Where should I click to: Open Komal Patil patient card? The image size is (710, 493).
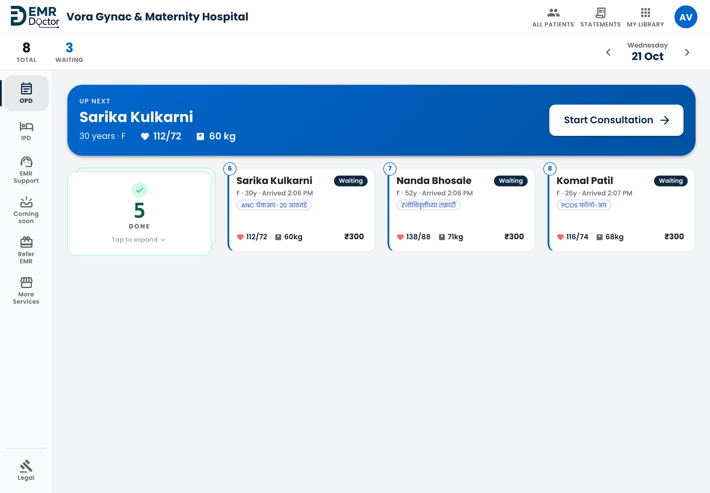click(x=621, y=210)
